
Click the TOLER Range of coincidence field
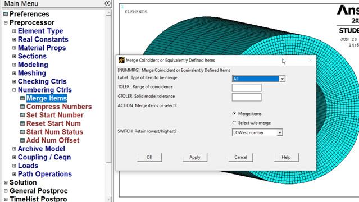[247, 88]
